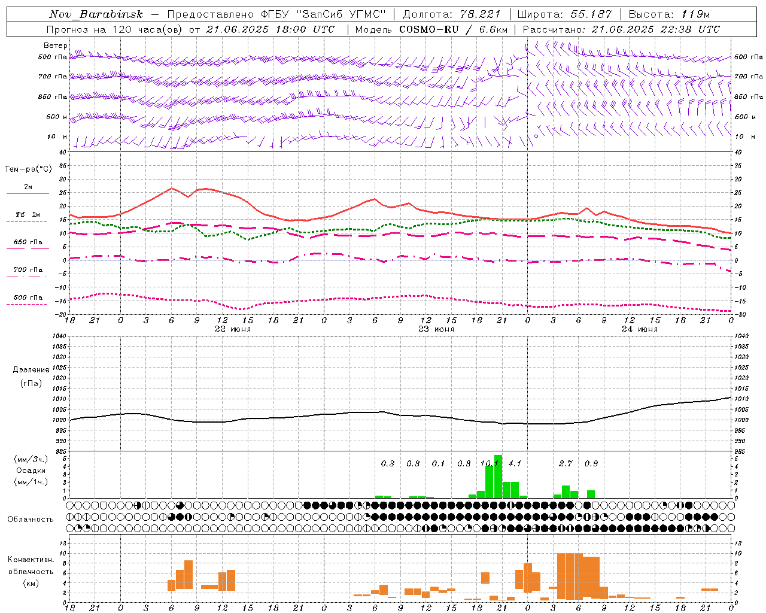The image size is (766, 613).
Task: Click the longitude value 78.221
Action: pos(482,14)
